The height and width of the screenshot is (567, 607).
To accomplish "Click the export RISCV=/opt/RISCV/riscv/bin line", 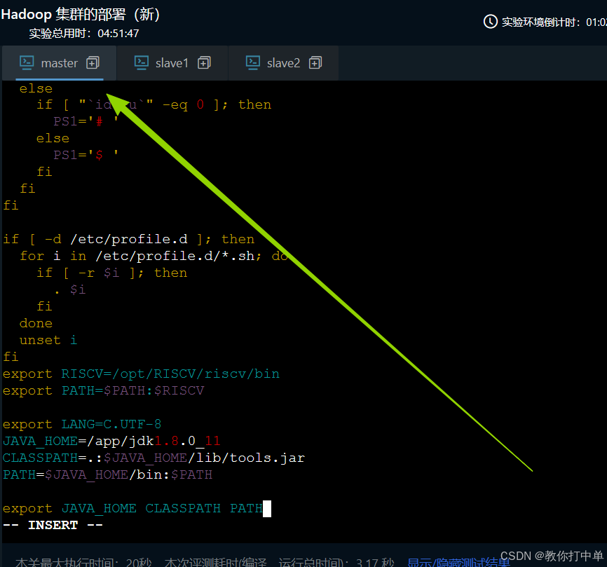I will pos(142,374).
